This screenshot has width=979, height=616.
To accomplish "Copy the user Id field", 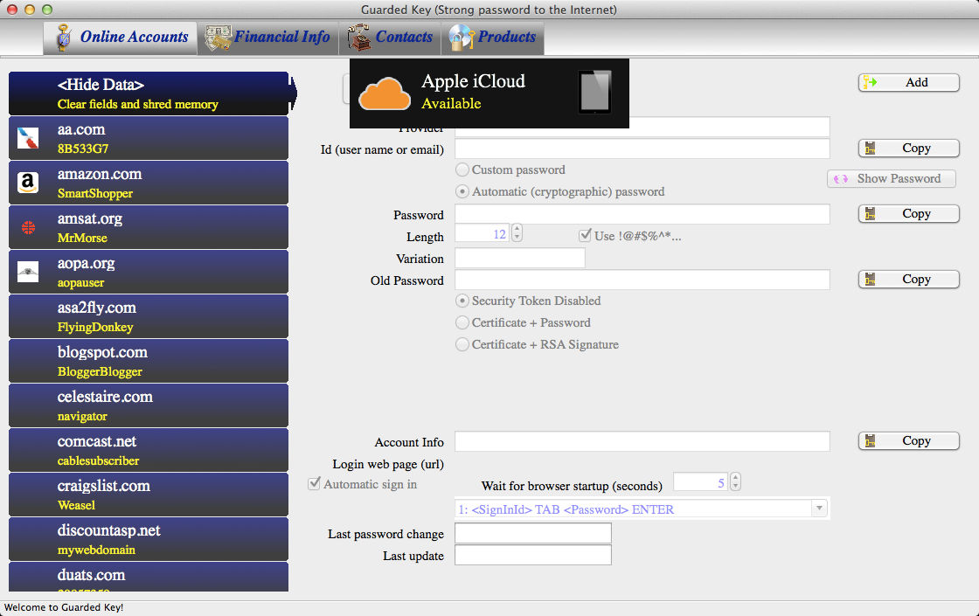I will click(x=908, y=148).
